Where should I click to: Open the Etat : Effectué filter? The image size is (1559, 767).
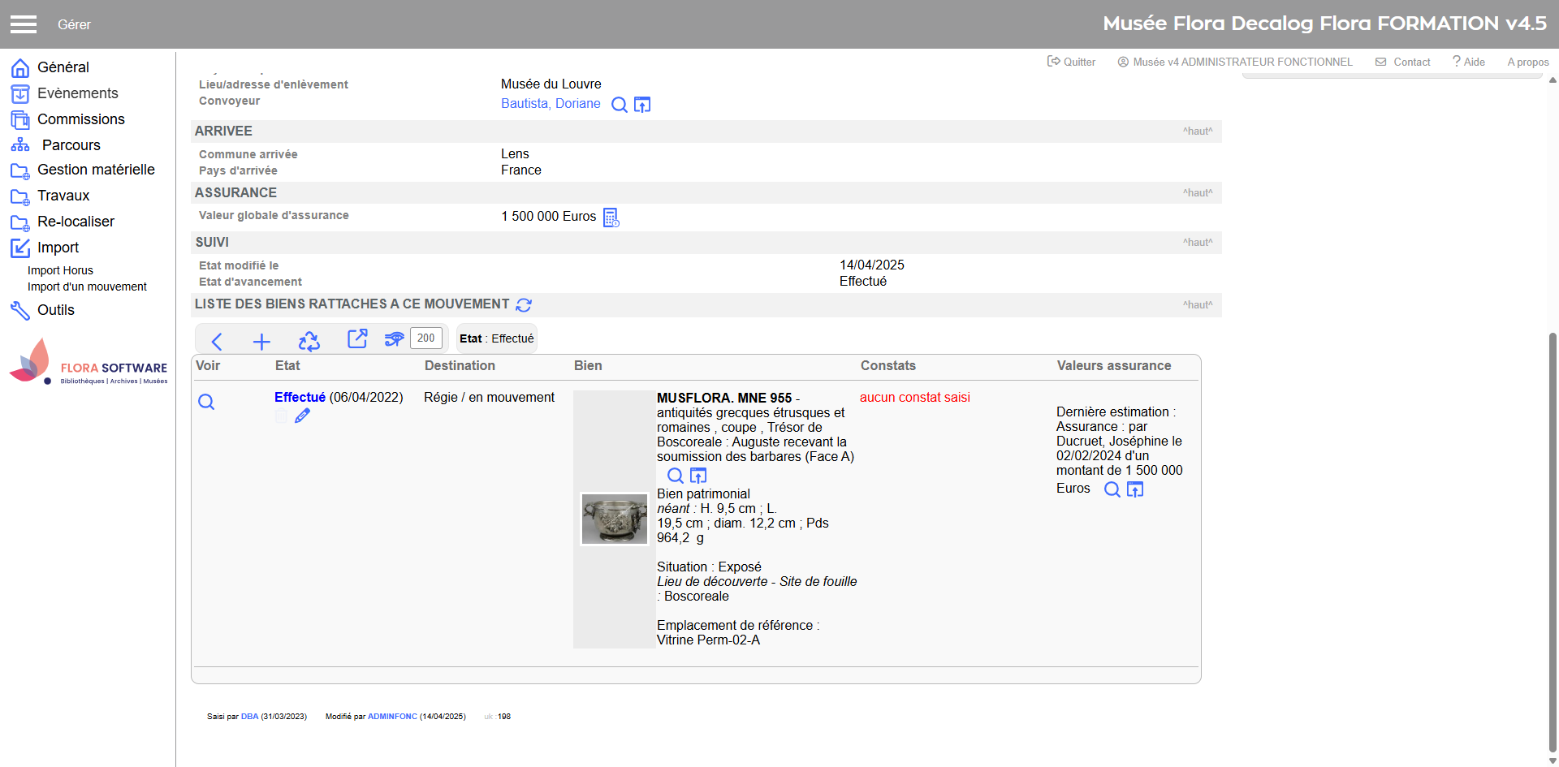click(x=497, y=338)
